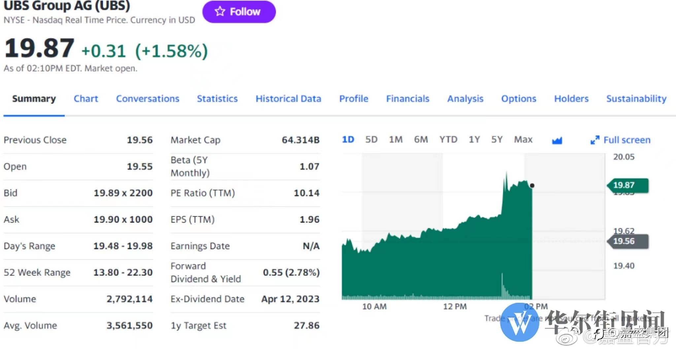Click the Market Cap value 64.314B
This screenshot has width=676, height=353.
(301, 140)
